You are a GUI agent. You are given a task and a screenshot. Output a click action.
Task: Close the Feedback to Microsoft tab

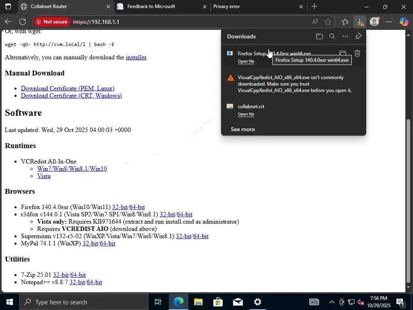(x=204, y=6)
